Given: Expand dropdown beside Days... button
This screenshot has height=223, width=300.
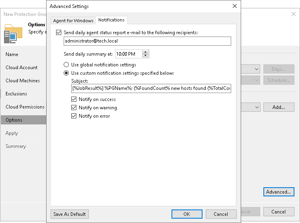Looking at the screenshot, I should 256,69.
